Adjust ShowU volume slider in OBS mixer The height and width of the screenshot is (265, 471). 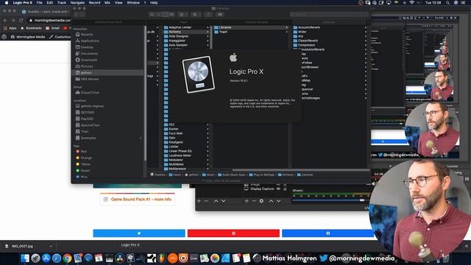coord(362,200)
